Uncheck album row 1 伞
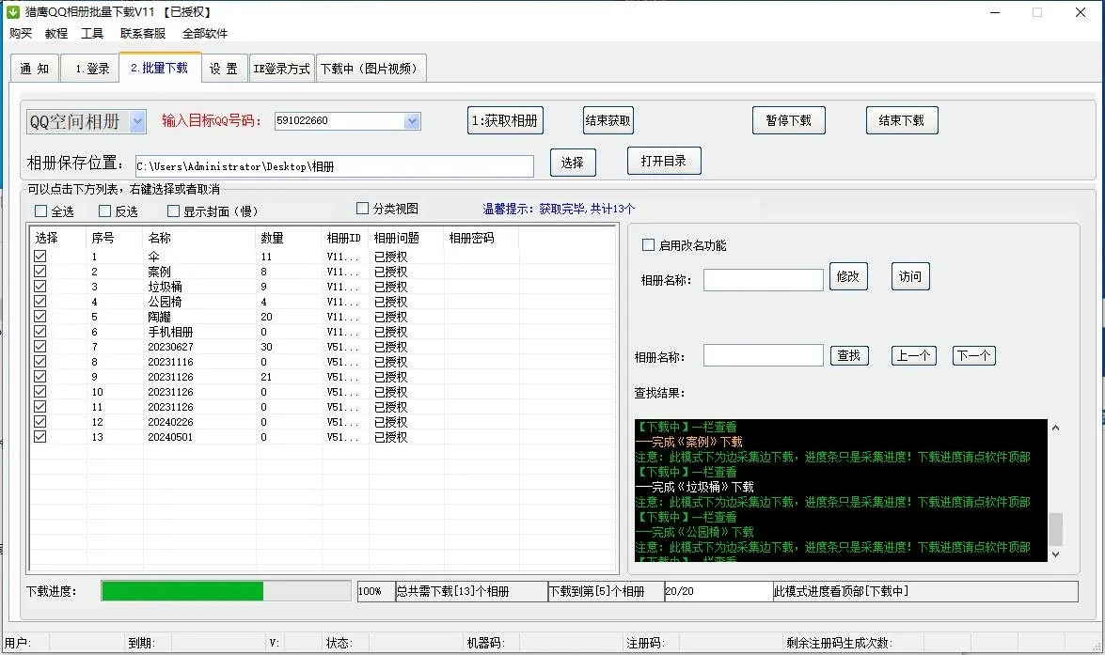This screenshot has width=1105, height=655. pos(40,257)
